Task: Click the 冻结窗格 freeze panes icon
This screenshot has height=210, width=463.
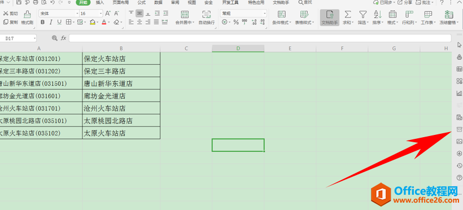Action: tap(449, 15)
